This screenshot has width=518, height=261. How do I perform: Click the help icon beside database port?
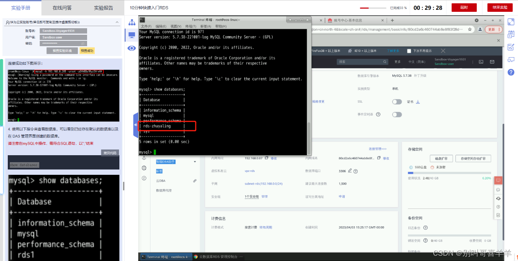pyautogui.click(x=356, y=171)
